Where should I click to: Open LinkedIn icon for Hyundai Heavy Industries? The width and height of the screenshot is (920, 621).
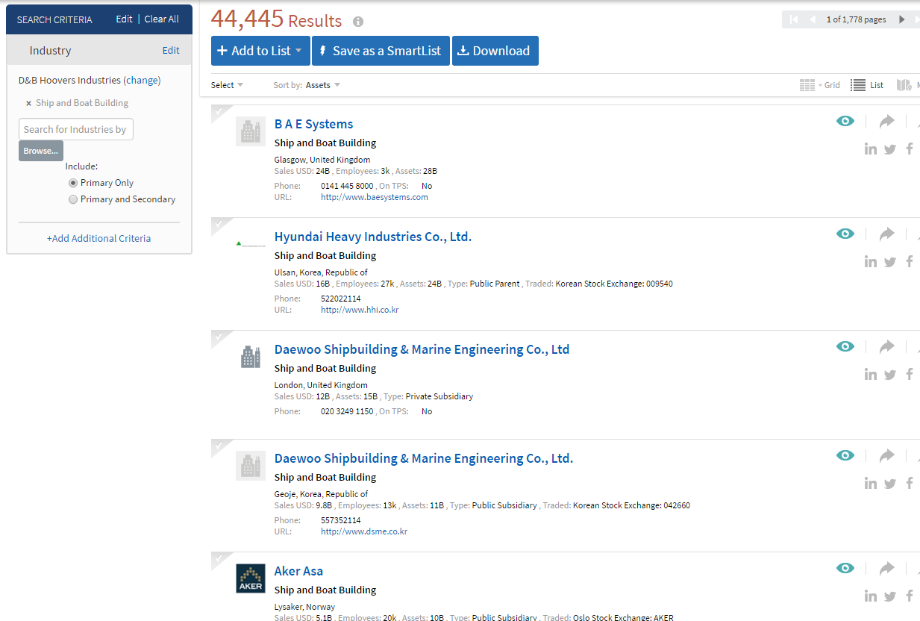(x=871, y=261)
